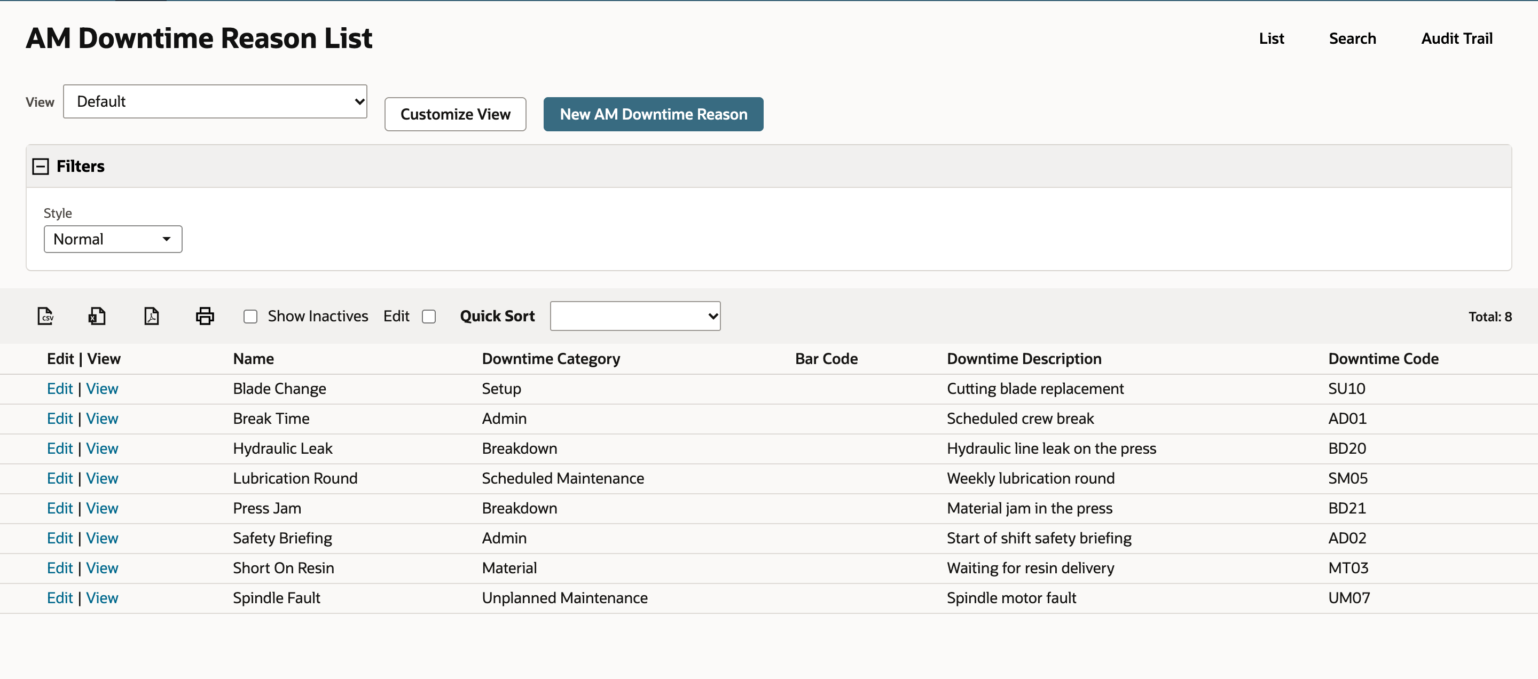The width and height of the screenshot is (1538, 679).
Task: Enable the Show Inactives checkbox
Action: pos(250,316)
